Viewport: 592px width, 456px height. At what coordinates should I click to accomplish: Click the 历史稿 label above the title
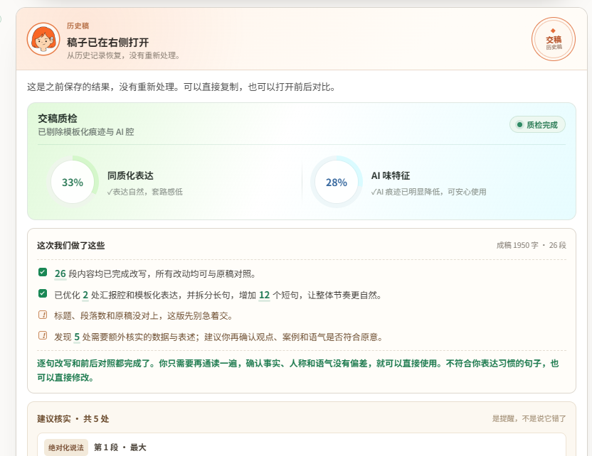tap(78, 26)
